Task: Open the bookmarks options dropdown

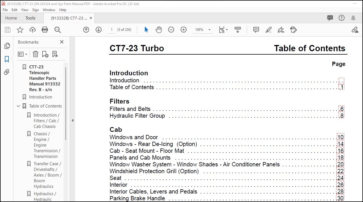Action: (22, 54)
